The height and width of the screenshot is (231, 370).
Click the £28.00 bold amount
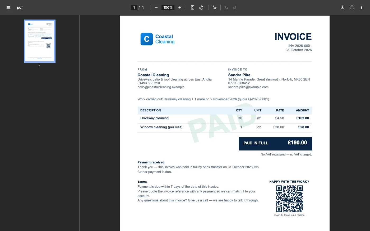(304, 127)
